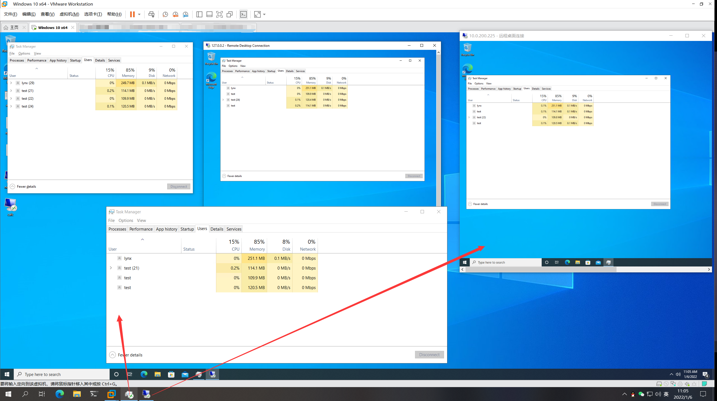This screenshot has height=401, width=717.
Task: Toggle the VMware console view button
Action: tap(243, 14)
